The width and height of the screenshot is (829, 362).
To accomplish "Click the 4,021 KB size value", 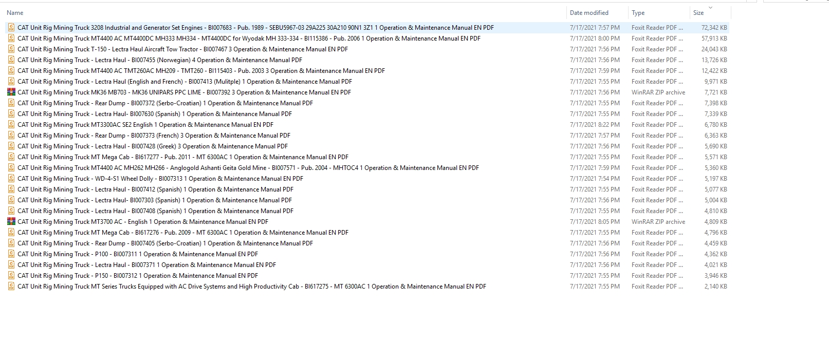I will [716, 265].
